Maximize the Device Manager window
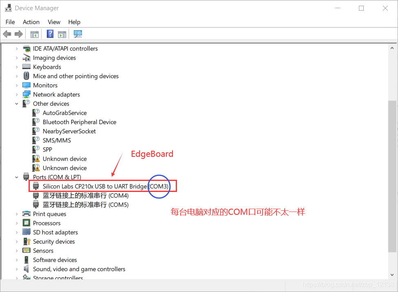The image size is (398, 292). click(361, 8)
